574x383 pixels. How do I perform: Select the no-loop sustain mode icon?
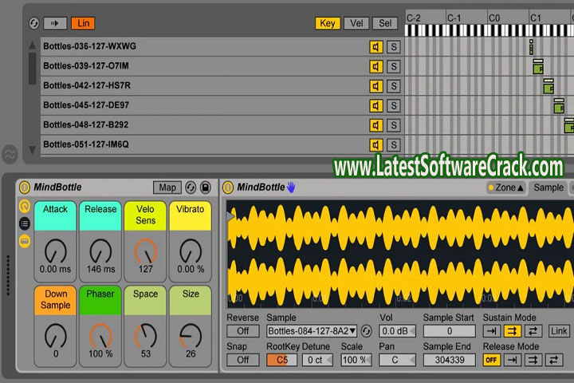pos(492,331)
